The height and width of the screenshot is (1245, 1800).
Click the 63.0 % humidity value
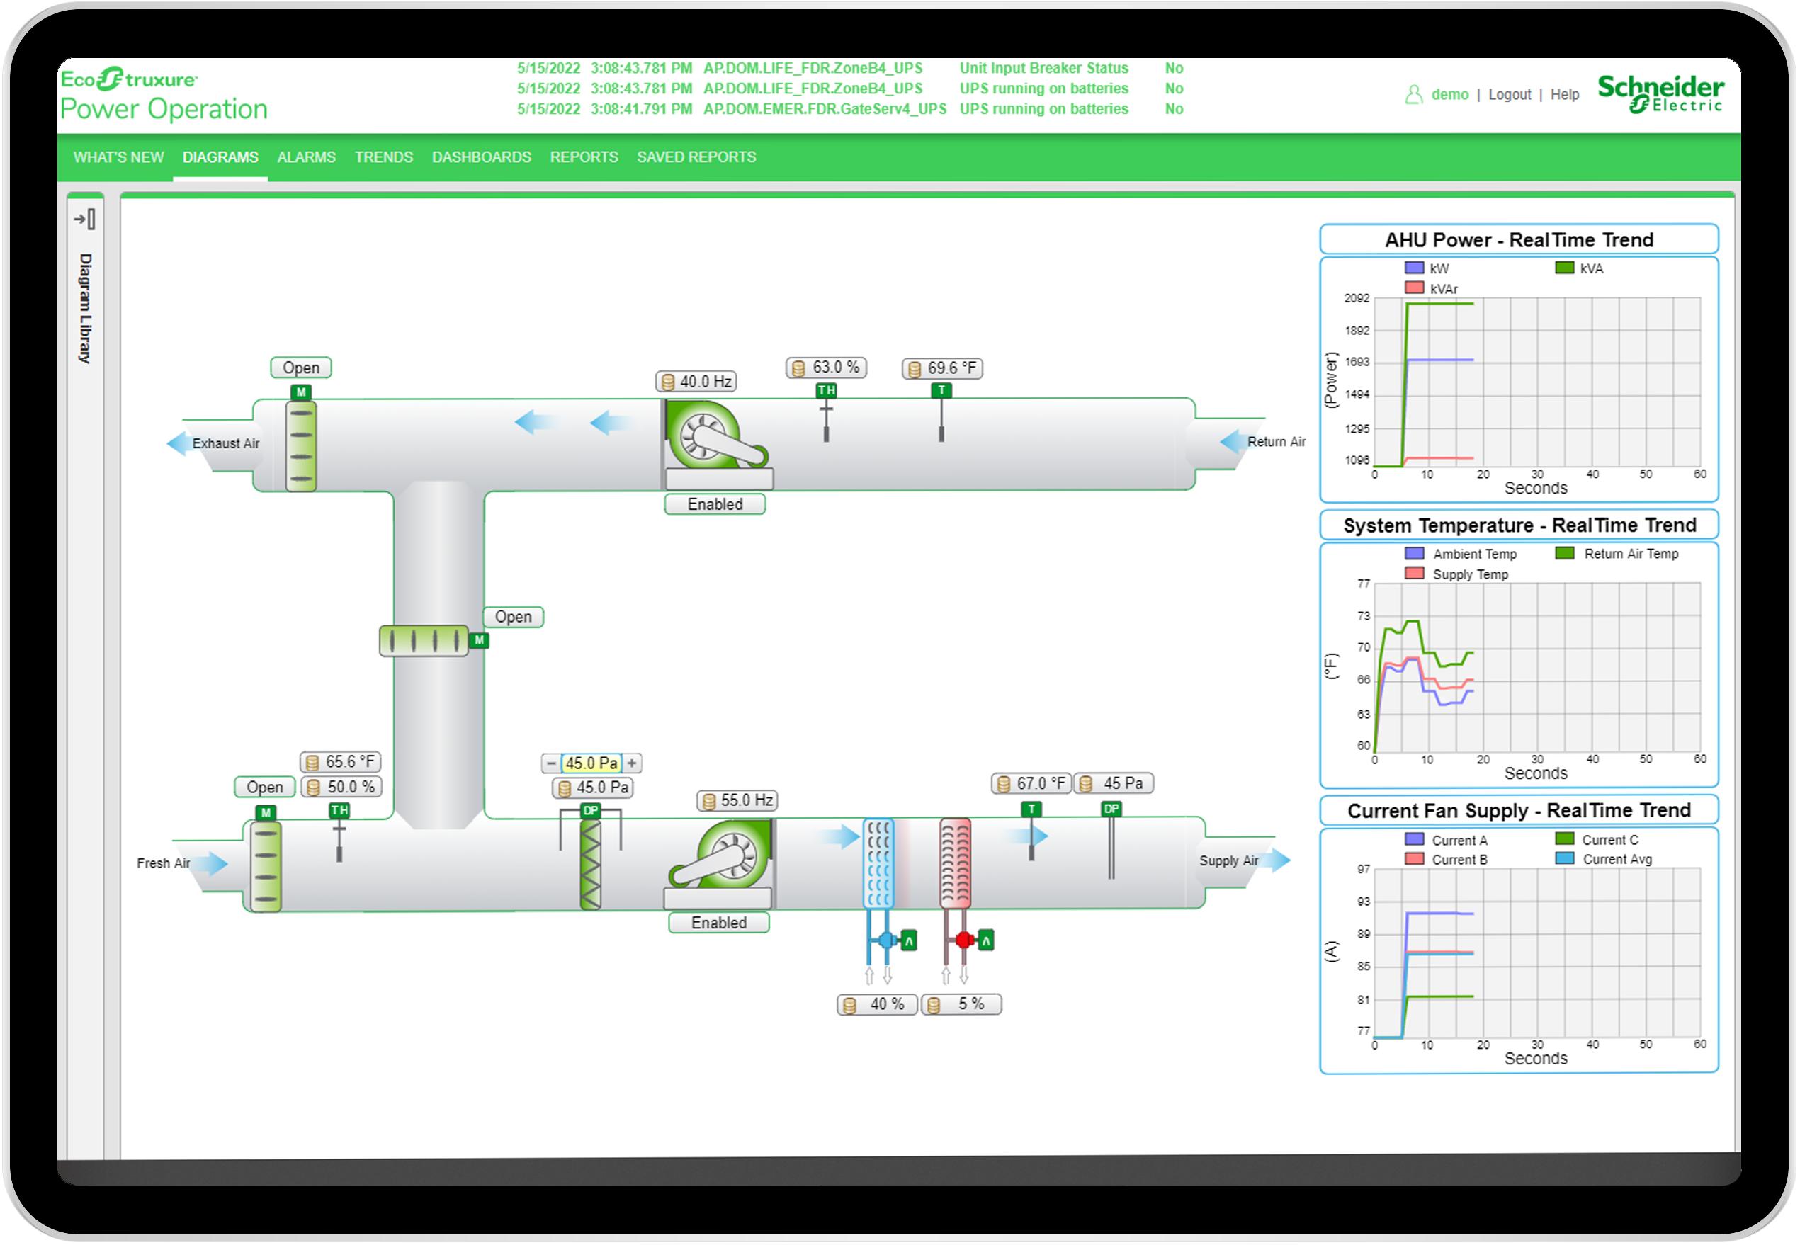(x=827, y=368)
